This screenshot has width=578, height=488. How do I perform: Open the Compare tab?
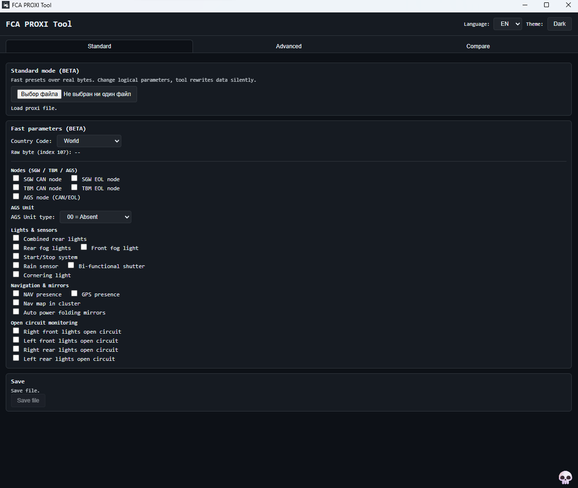(478, 46)
